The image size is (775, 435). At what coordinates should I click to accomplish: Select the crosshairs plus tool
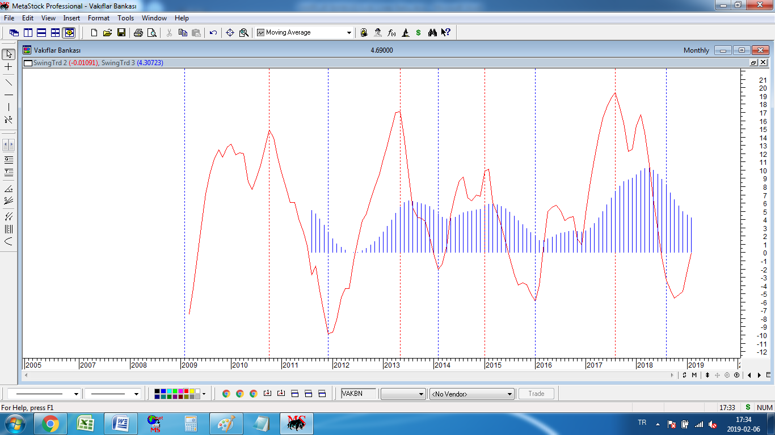9,67
